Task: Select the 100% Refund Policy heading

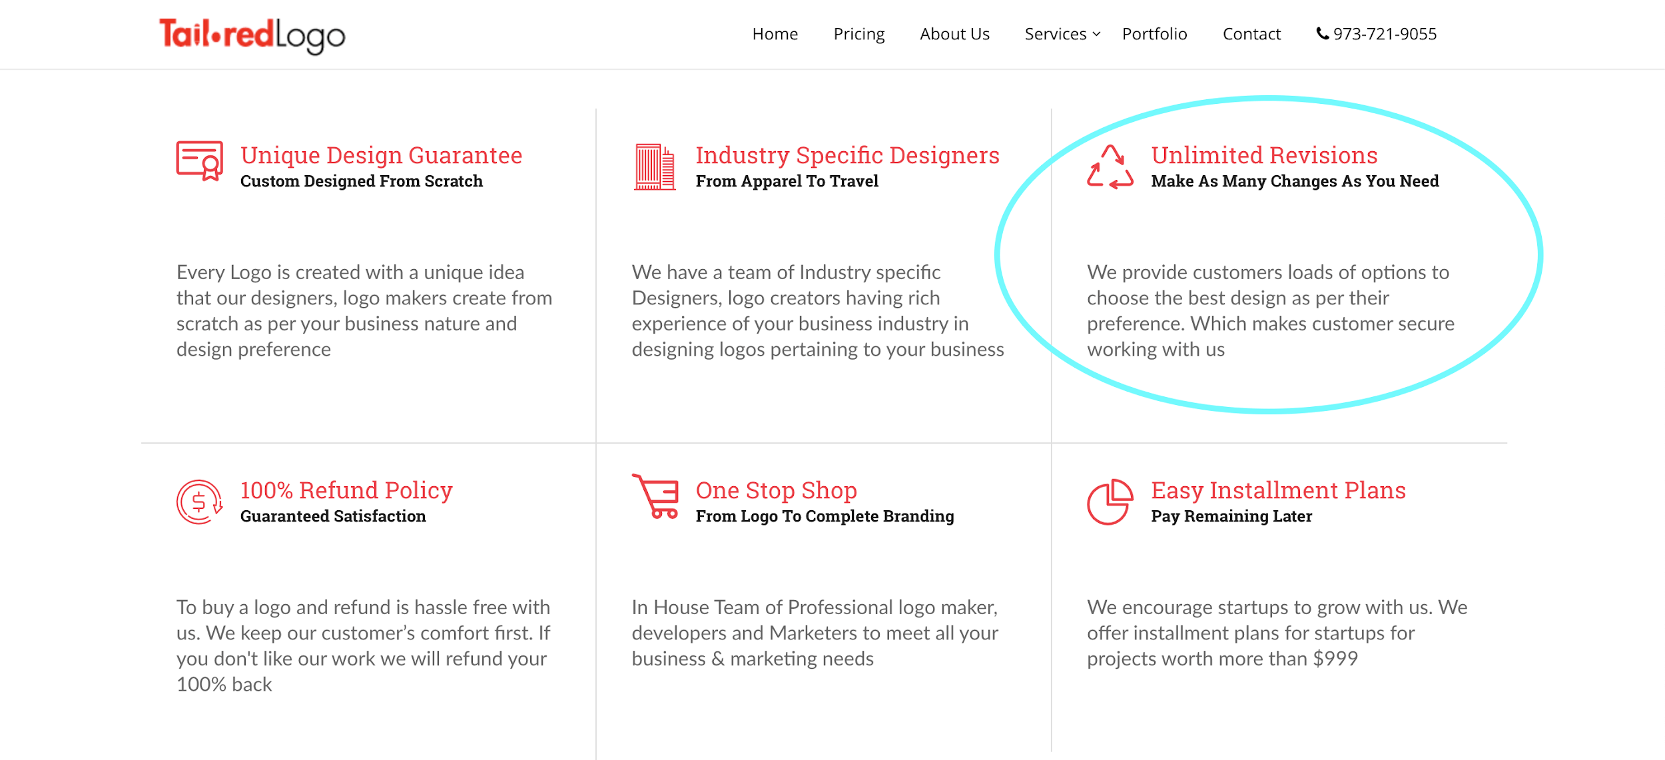Action: (x=346, y=490)
